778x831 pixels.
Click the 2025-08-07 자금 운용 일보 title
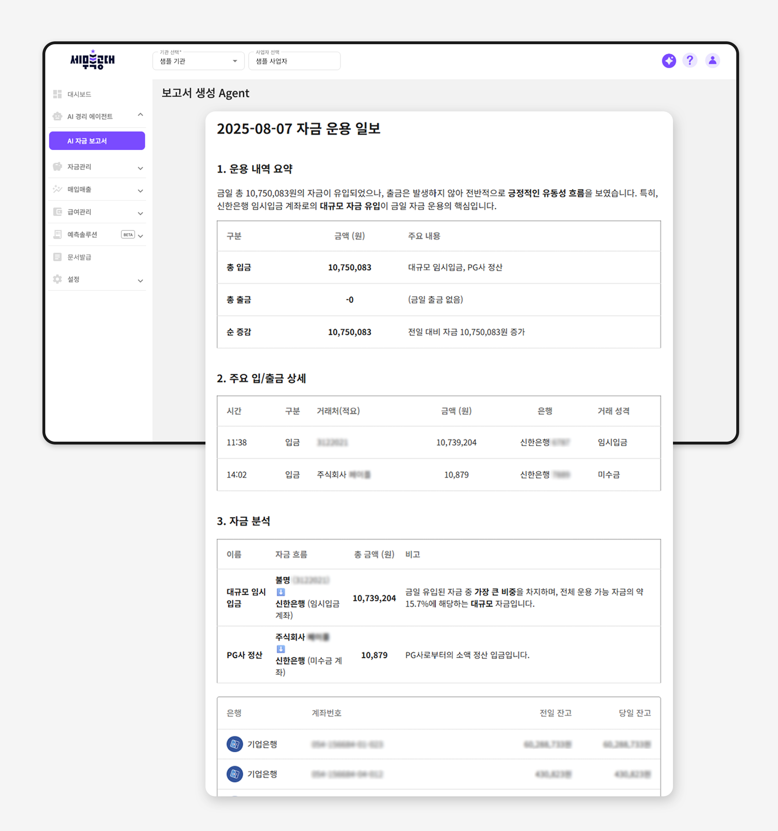tap(298, 128)
